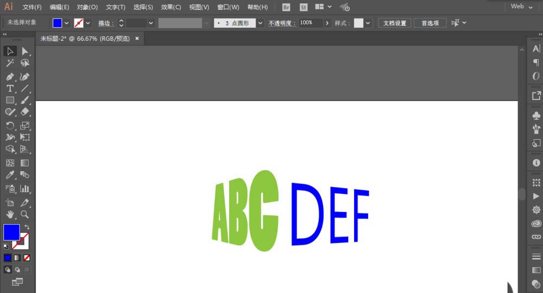Screen dimensions: 543x293
Task: Enable Draw Normal mode
Action: tap(8, 270)
